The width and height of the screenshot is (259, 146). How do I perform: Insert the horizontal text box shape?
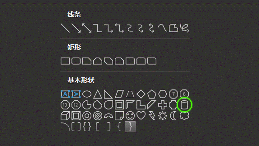point(65,94)
